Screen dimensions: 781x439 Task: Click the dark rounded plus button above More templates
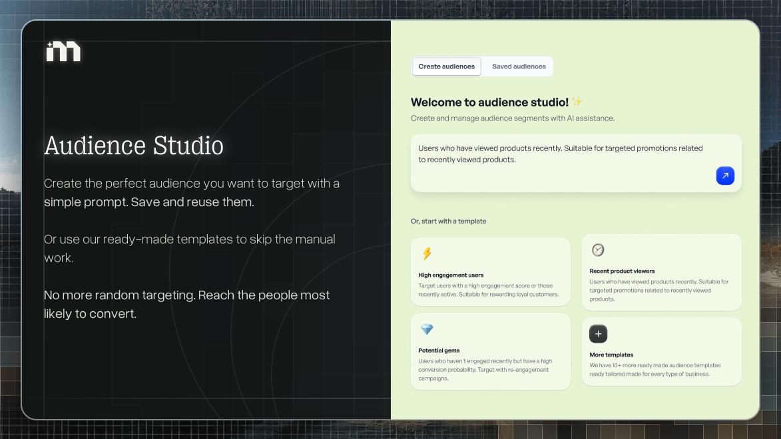pos(598,334)
